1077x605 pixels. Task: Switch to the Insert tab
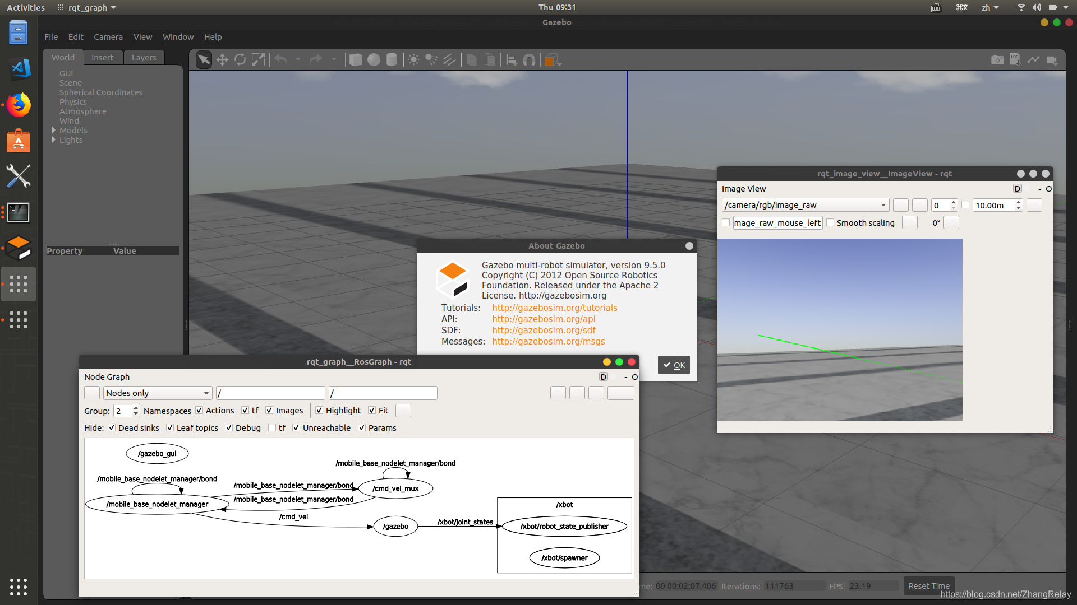click(103, 58)
